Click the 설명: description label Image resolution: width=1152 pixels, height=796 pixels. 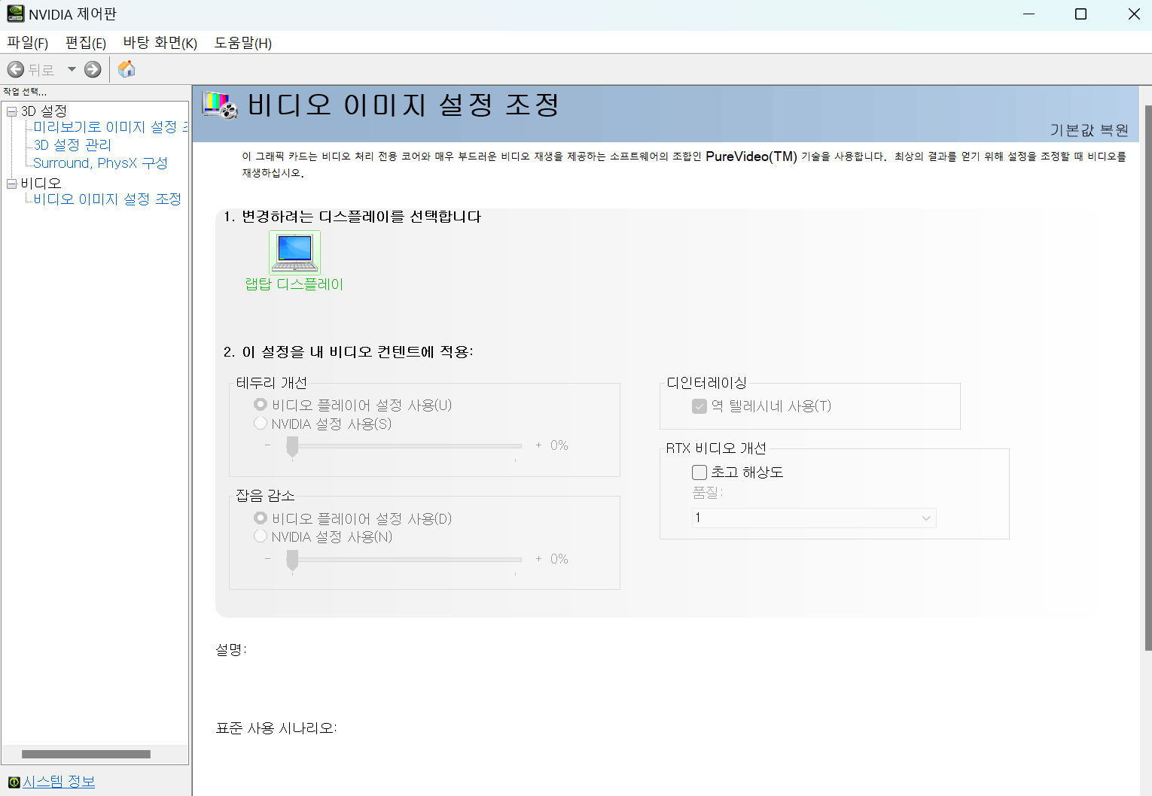pyautogui.click(x=231, y=649)
